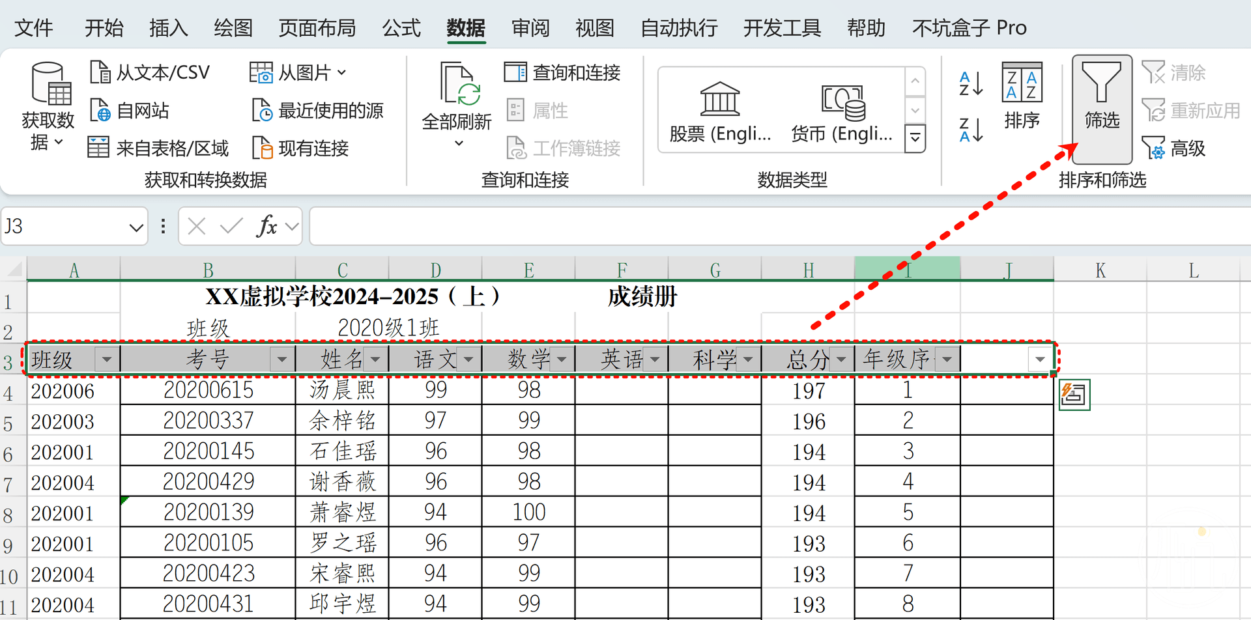
Task: Open the 总分 column filter dropdown
Action: pyautogui.click(x=841, y=359)
